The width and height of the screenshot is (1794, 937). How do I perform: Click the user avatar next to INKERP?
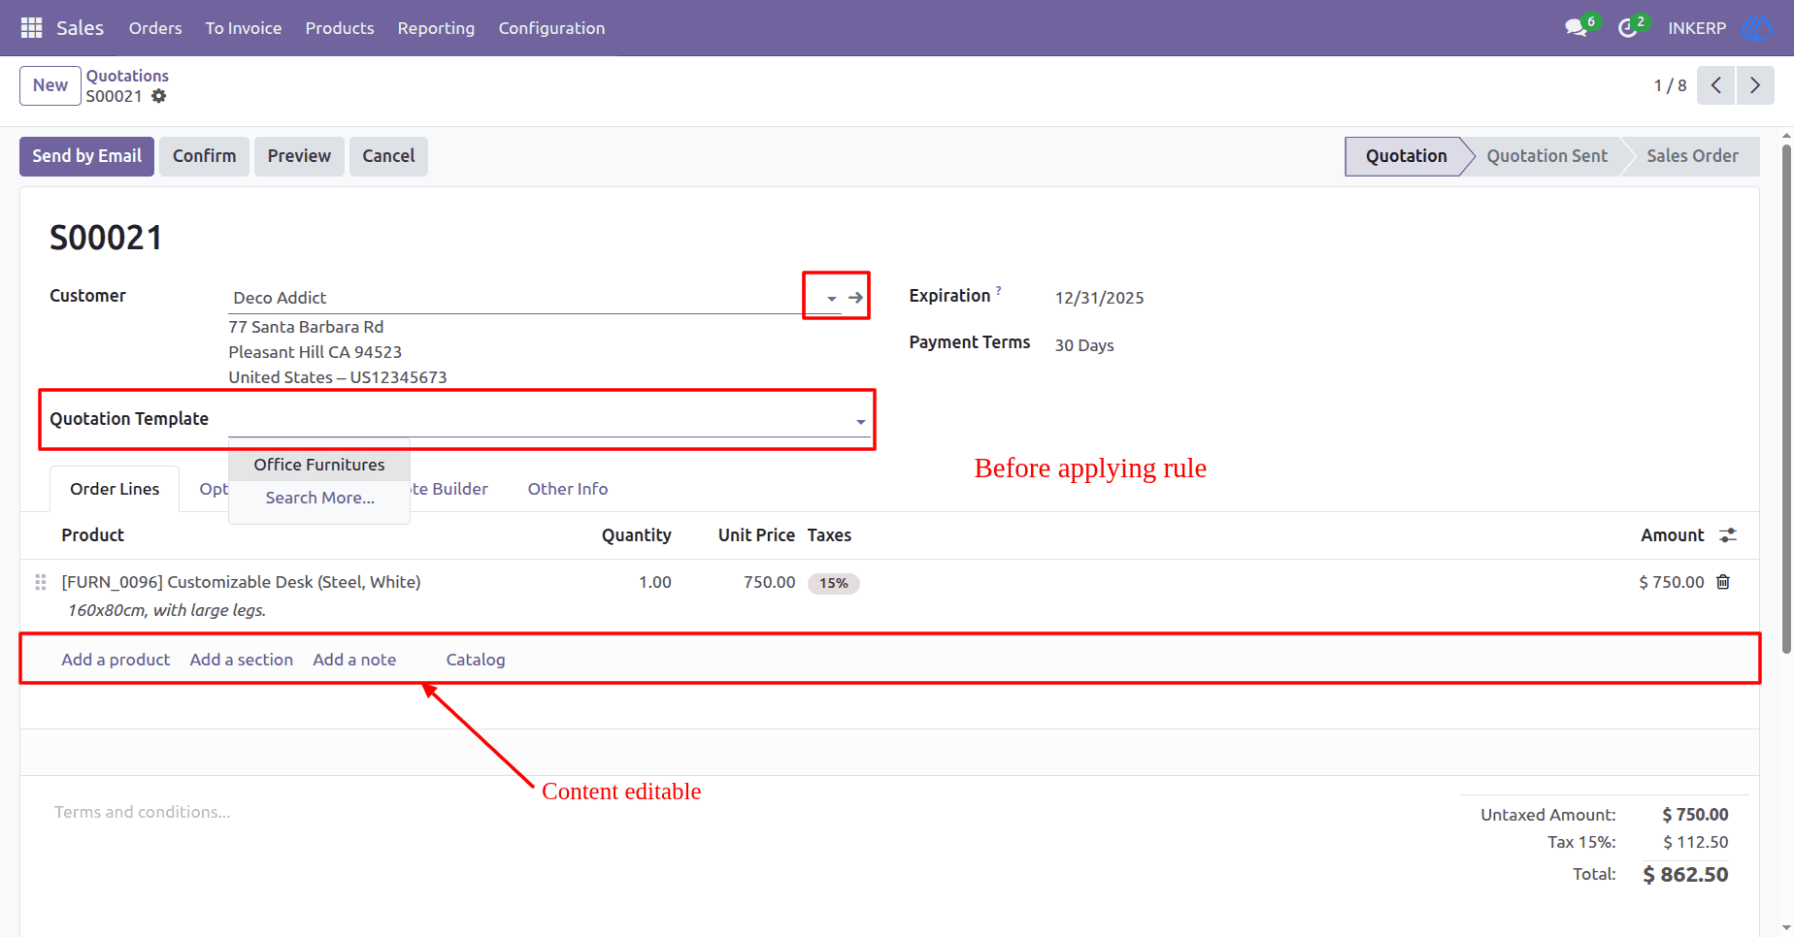tap(1756, 28)
